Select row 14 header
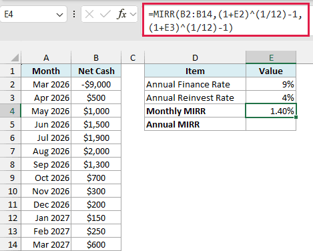Screen dimensions: 313x251 (x=11, y=244)
